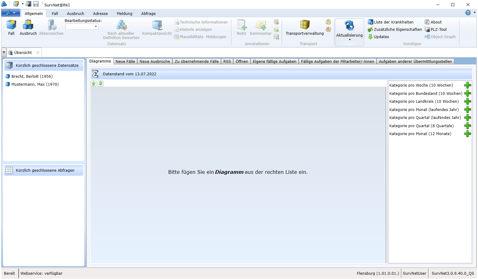Open record Brecht, Bertolt (1956)
478x279 pixels.
tap(32, 76)
